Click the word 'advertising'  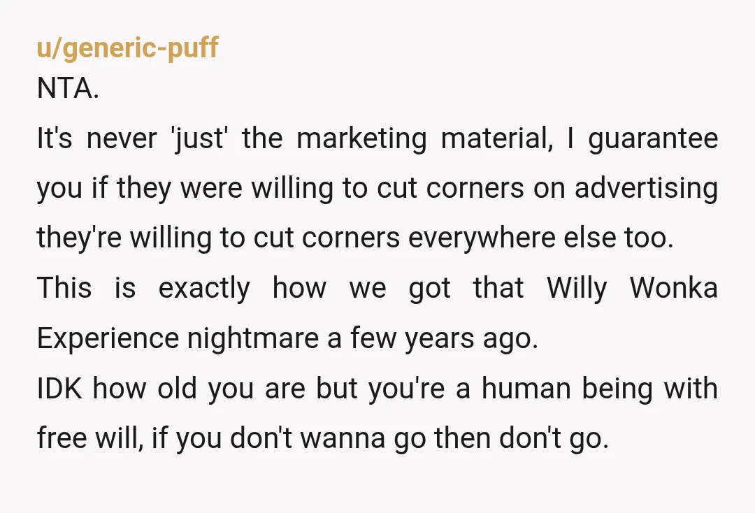click(x=646, y=188)
